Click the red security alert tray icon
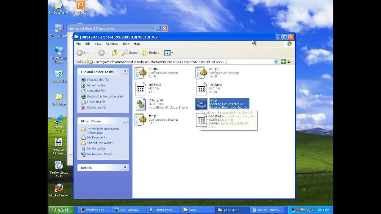 298,210
